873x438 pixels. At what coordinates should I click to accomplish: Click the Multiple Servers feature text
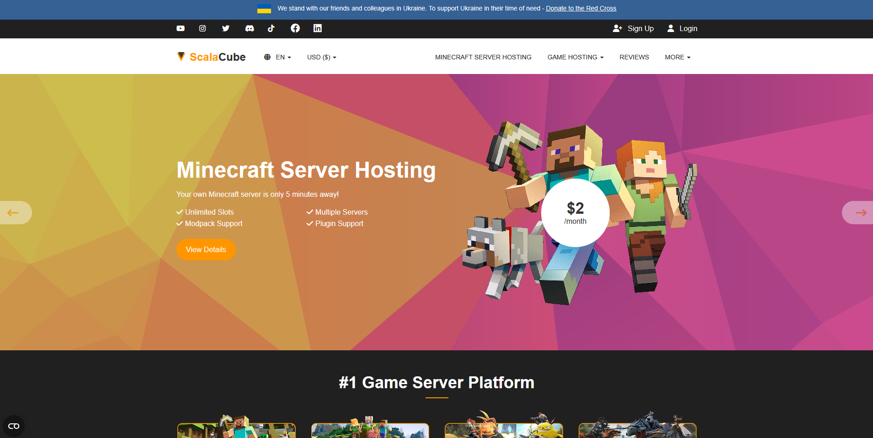[x=341, y=212]
